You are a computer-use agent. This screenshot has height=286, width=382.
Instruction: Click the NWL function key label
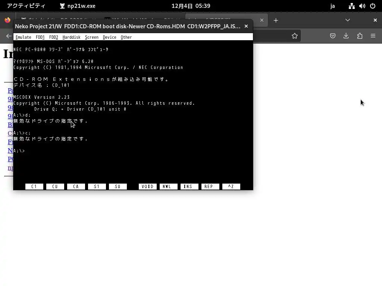coord(168,187)
